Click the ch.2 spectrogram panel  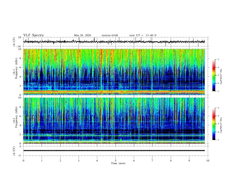point(114,121)
